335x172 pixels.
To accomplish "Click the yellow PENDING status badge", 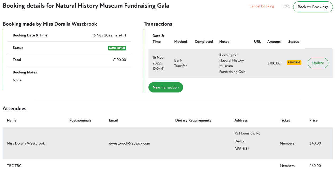I will tap(294, 63).
